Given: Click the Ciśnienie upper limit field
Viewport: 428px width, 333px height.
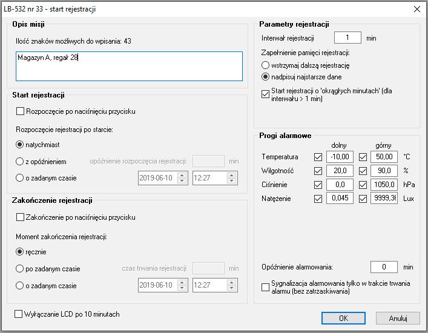Looking at the screenshot, I should (x=384, y=185).
